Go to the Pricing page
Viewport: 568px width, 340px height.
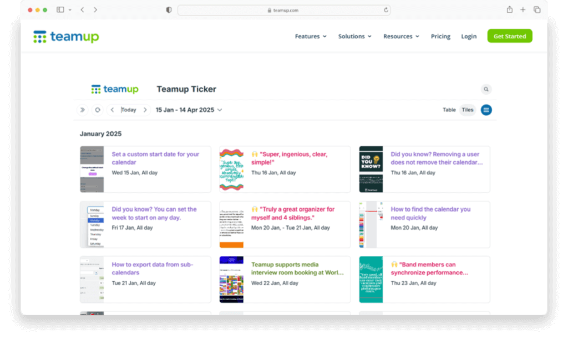pos(440,37)
